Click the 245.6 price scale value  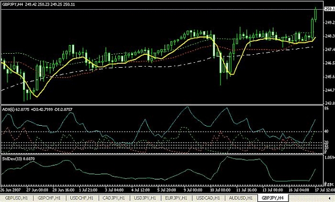point(329,77)
